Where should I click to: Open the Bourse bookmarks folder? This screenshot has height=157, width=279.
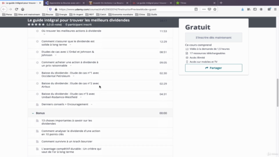pos(48,14)
